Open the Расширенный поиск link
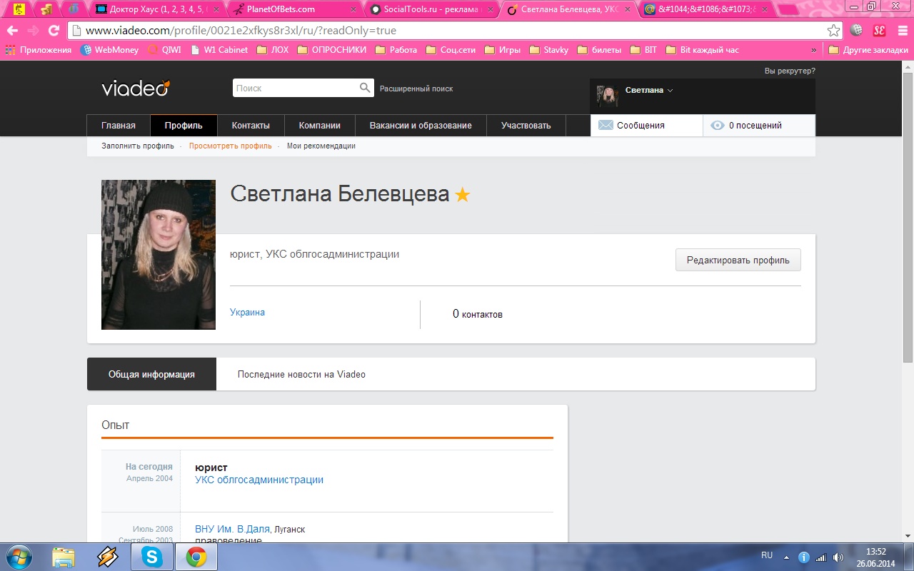Image resolution: width=914 pixels, height=571 pixels. click(416, 89)
